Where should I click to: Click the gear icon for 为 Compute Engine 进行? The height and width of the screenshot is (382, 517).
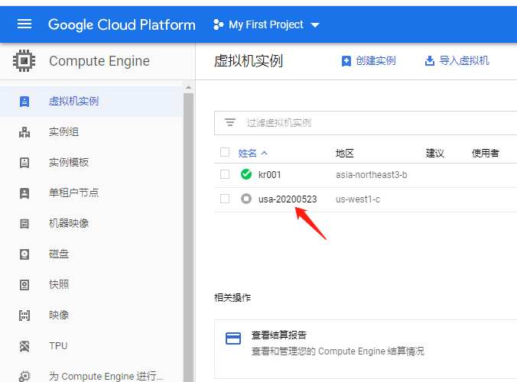click(x=24, y=376)
